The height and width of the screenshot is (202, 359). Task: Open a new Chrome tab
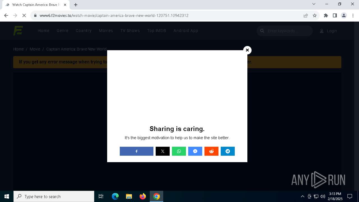pyautogui.click(x=76, y=5)
